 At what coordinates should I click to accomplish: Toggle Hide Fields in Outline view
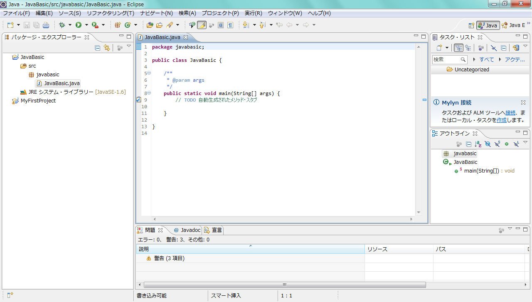pos(488,144)
